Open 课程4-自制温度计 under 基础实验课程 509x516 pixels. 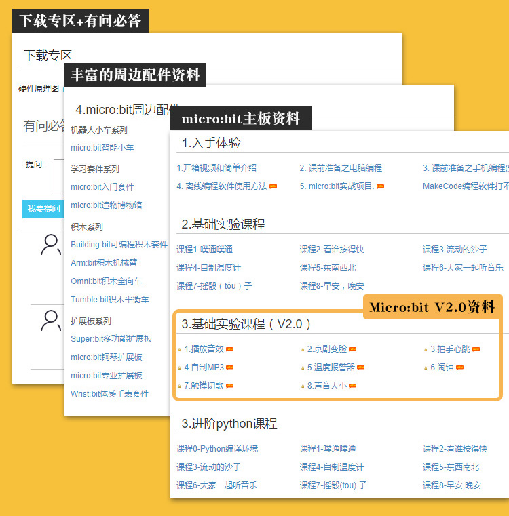tap(208, 268)
